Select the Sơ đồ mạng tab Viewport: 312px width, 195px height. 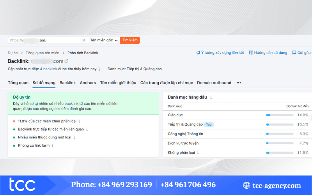click(44, 83)
